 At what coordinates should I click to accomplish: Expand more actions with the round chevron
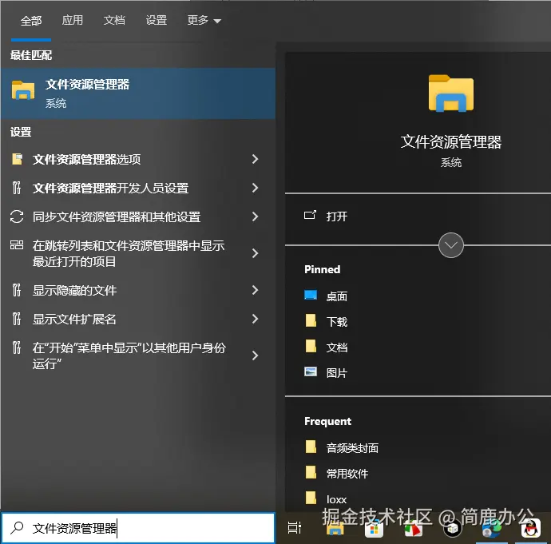coord(451,245)
